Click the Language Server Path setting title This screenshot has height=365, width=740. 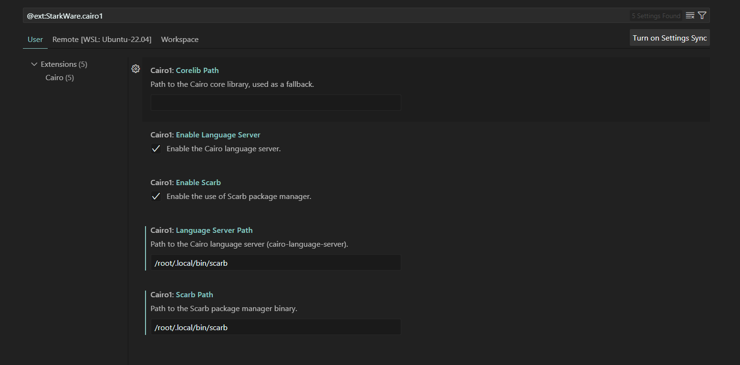pos(214,230)
